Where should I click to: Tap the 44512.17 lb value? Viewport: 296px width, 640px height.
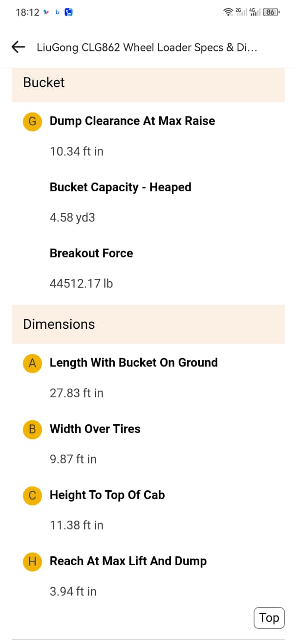[x=81, y=283]
